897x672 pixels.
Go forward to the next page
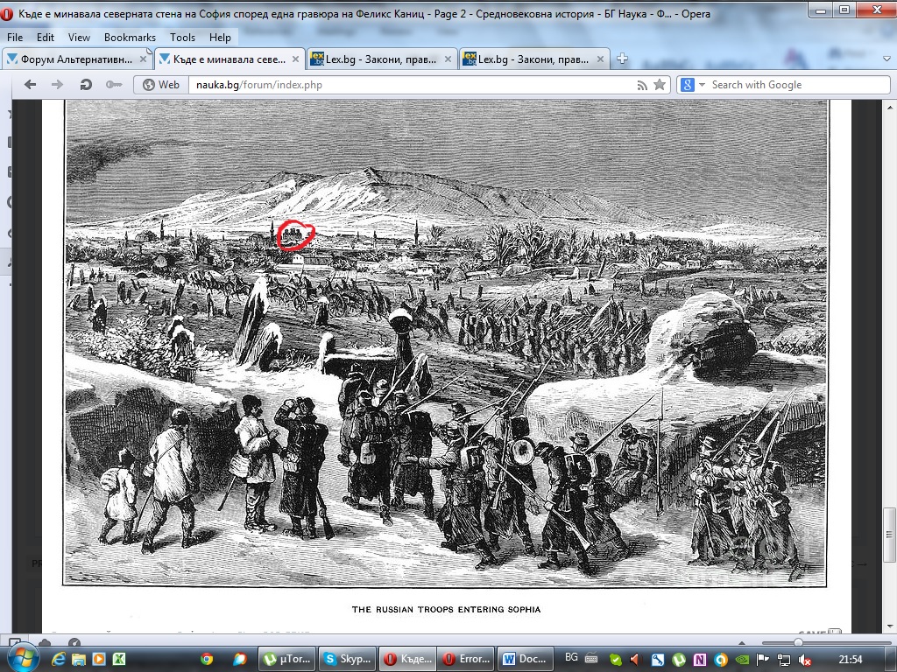[57, 85]
